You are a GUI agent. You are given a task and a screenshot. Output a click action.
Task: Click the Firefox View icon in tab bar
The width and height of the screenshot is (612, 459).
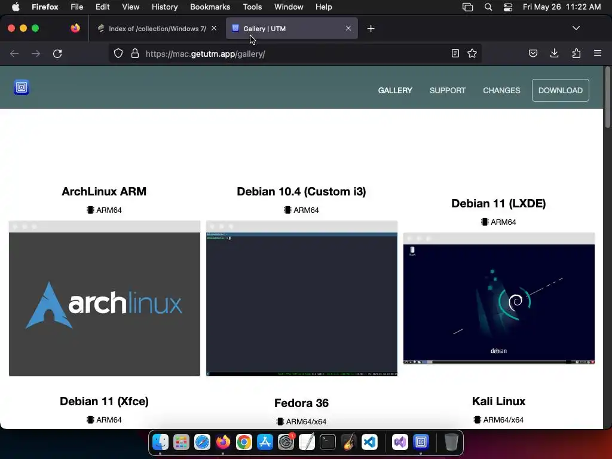(75, 28)
